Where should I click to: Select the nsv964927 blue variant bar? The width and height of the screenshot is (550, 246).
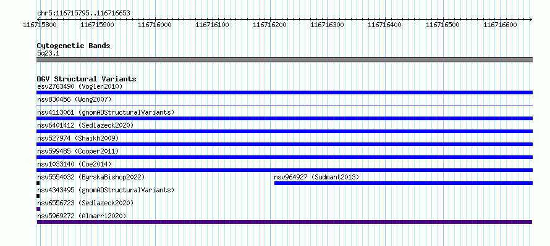coord(404,183)
